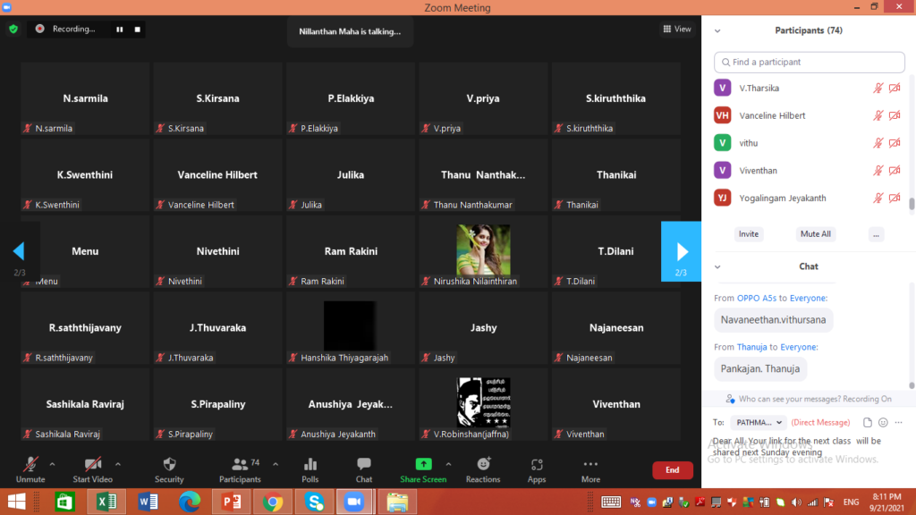Collapse the Participants panel chevron
Image resolution: width=916 pixels, height=515 pixels.
coord(717,31)
